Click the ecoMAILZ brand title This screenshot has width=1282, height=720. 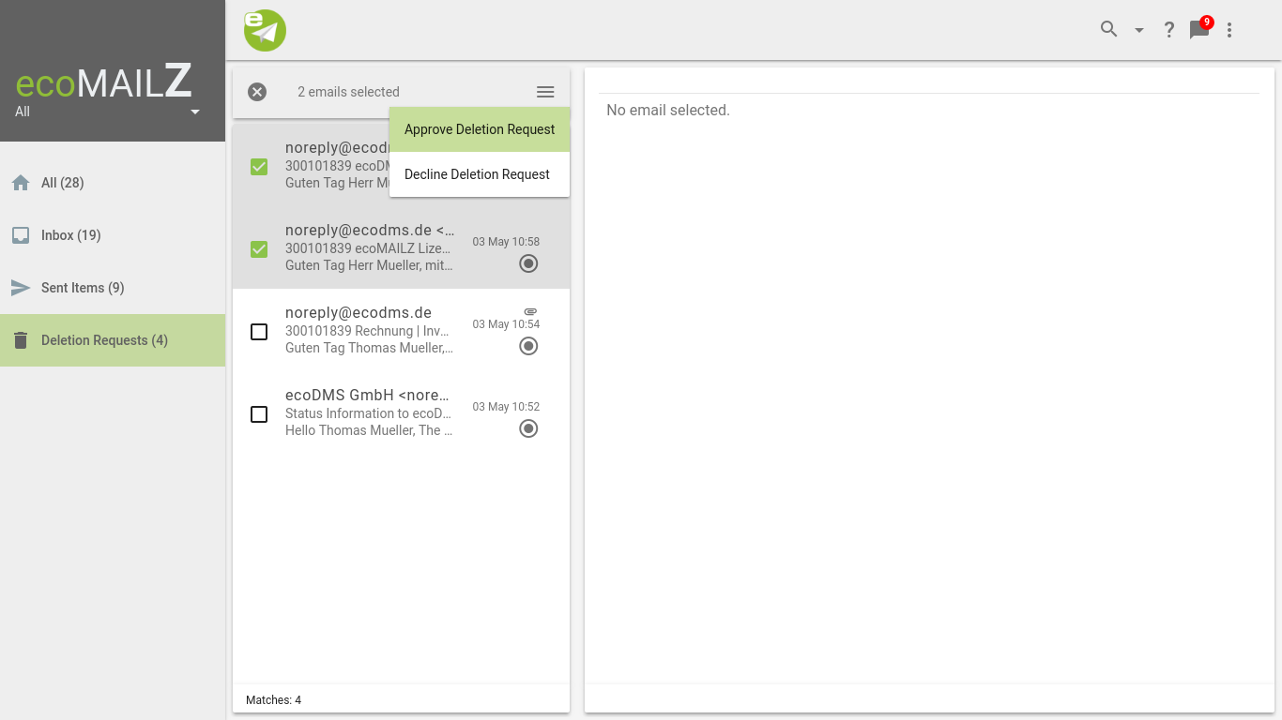pos(104,82)
